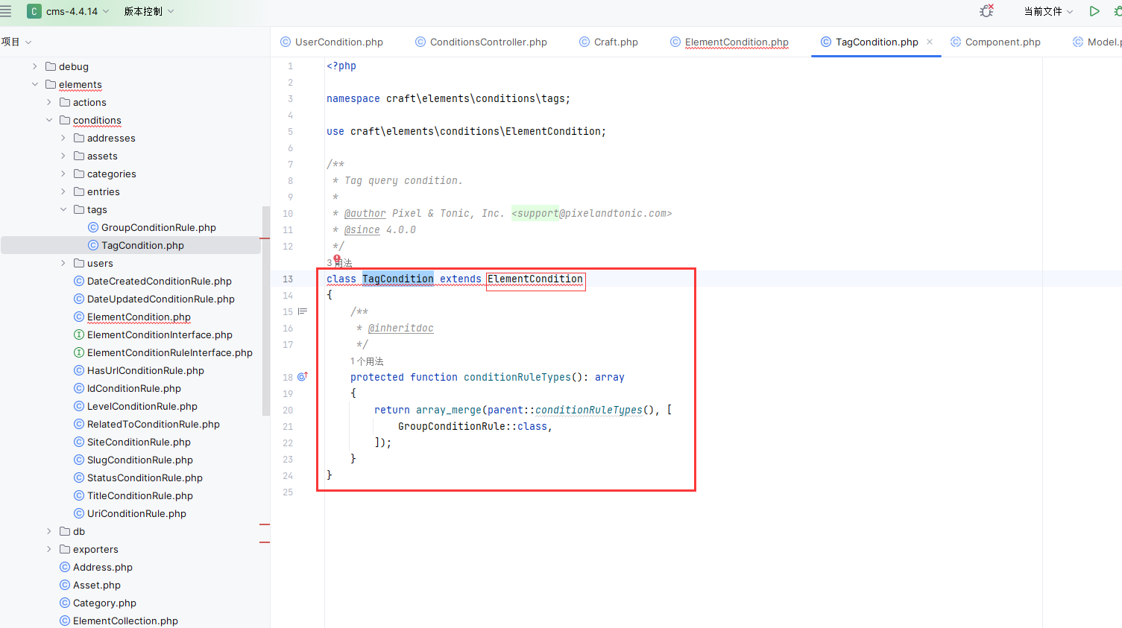Open DateUpdatedConditionRule.php file
Viewport: 1122px width, 628px height.
pyautogui.click(x=154, y=299)
